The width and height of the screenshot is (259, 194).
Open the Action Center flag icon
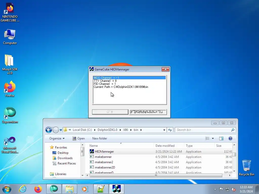tap(221, 189)
